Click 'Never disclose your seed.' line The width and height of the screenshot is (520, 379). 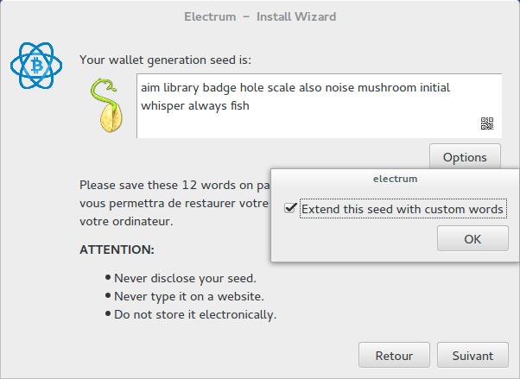(x=185, y=278)
